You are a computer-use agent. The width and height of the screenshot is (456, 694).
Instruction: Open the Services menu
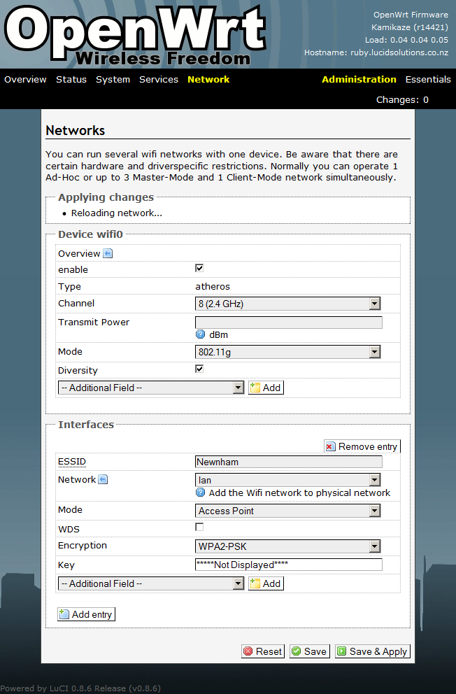point(158,80)
